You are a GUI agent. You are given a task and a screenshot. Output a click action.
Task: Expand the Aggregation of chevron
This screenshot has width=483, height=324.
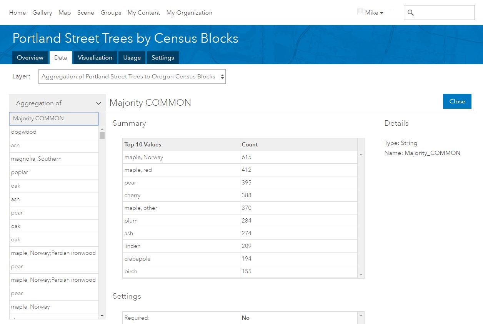coord(98,103)
